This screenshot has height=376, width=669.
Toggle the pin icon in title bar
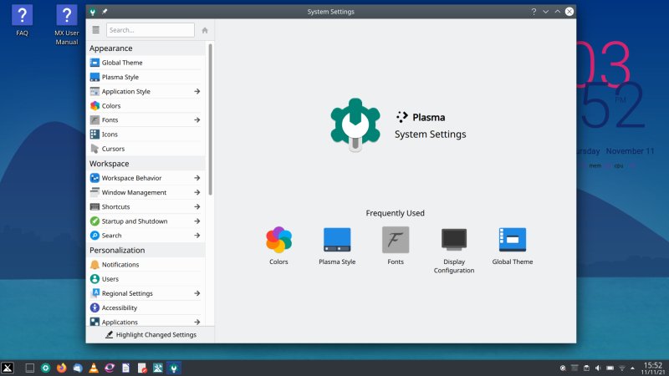[105, 12]
